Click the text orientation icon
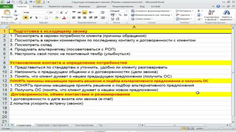The image size is (236, 132). [90, 12]
